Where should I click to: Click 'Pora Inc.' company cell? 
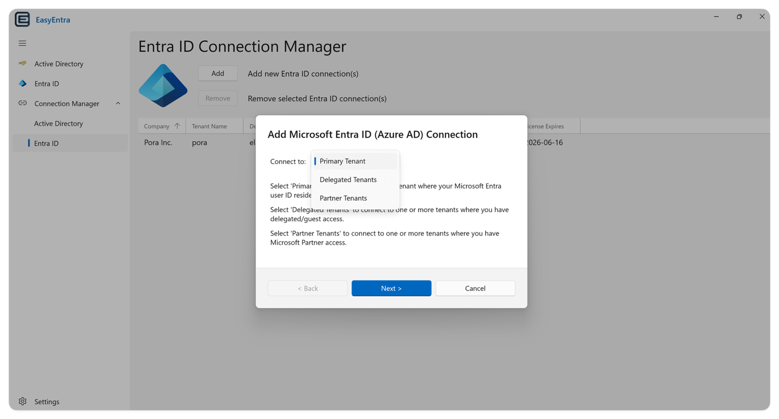pyautogui.click(x=158, y=142)
